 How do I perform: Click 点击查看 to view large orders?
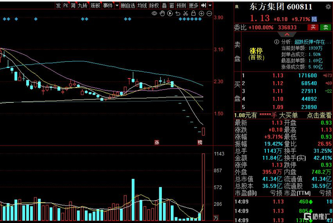319,116
